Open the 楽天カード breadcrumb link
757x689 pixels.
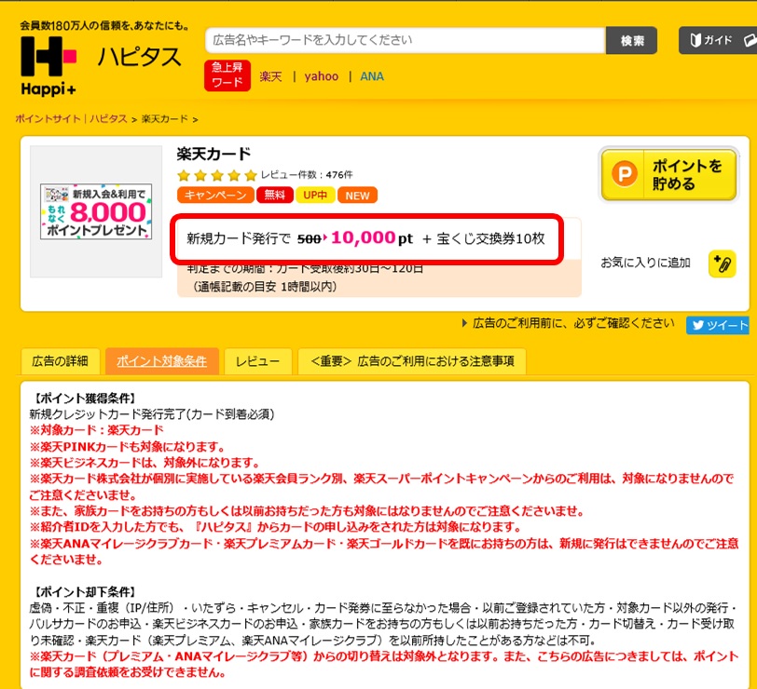(x=165, y=119)
